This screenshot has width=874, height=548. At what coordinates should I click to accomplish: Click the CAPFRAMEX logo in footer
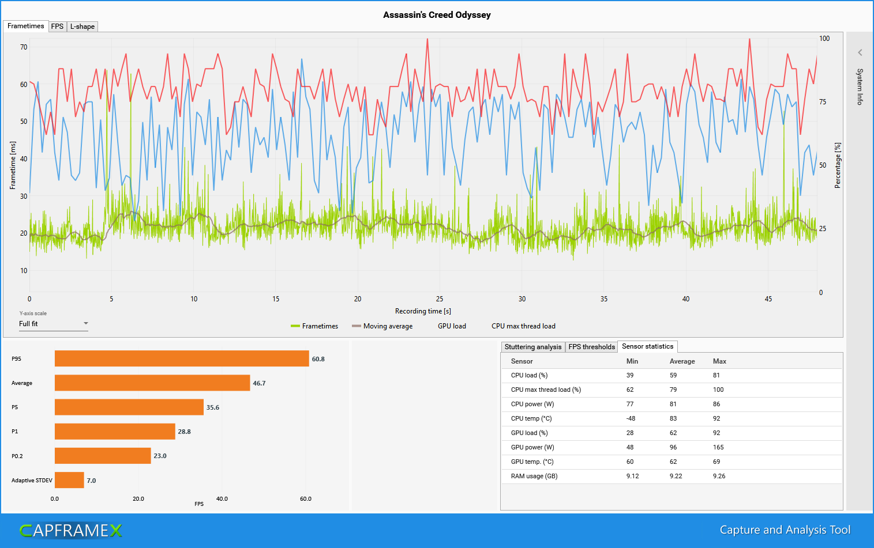(x=71, y=530)
